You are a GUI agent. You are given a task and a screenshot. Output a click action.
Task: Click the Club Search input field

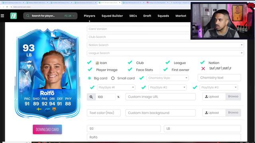[139, 37]
